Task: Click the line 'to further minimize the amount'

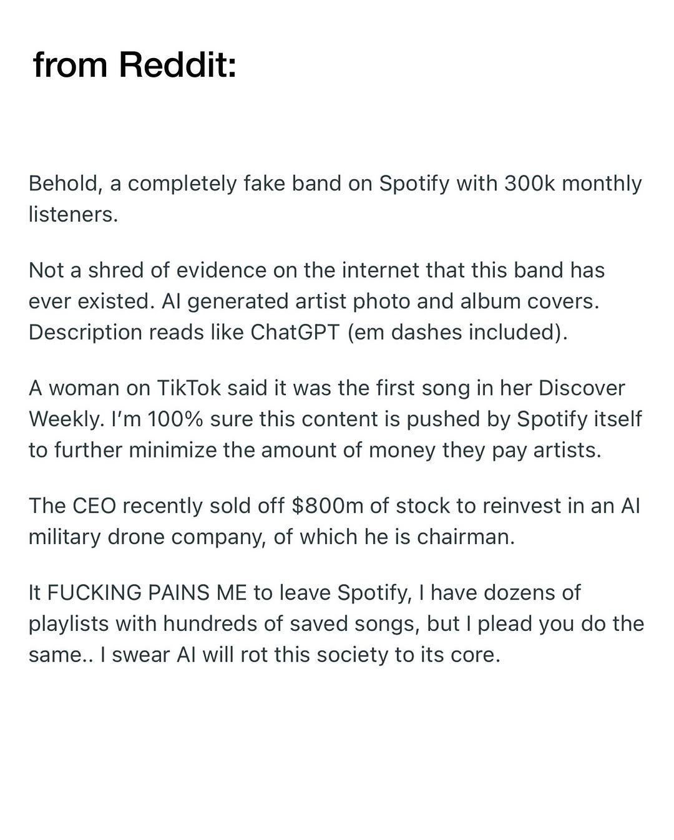Action: pos(315,450)
